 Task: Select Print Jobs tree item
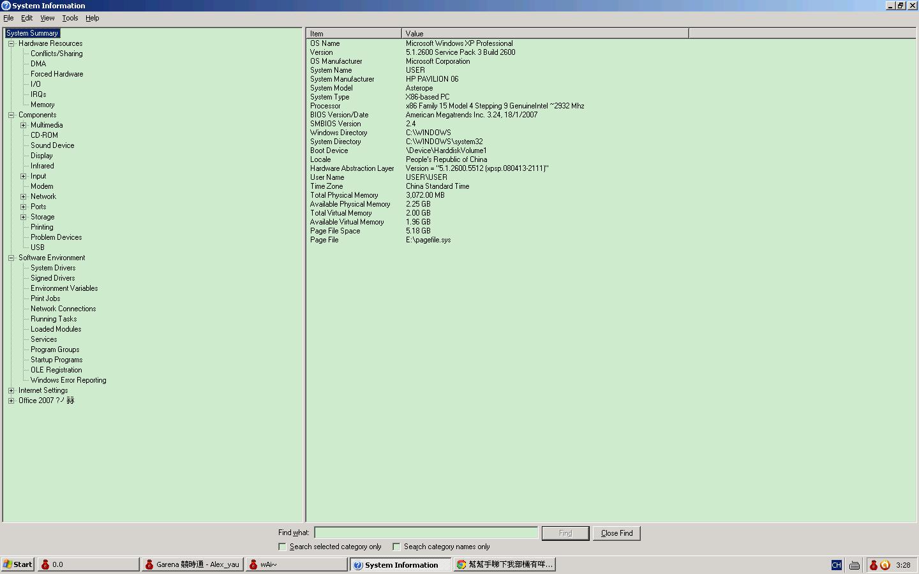click(x=45, y=298)
